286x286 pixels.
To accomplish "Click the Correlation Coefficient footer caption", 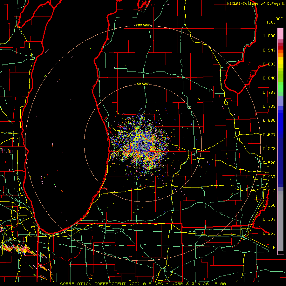I will point(143,284).
